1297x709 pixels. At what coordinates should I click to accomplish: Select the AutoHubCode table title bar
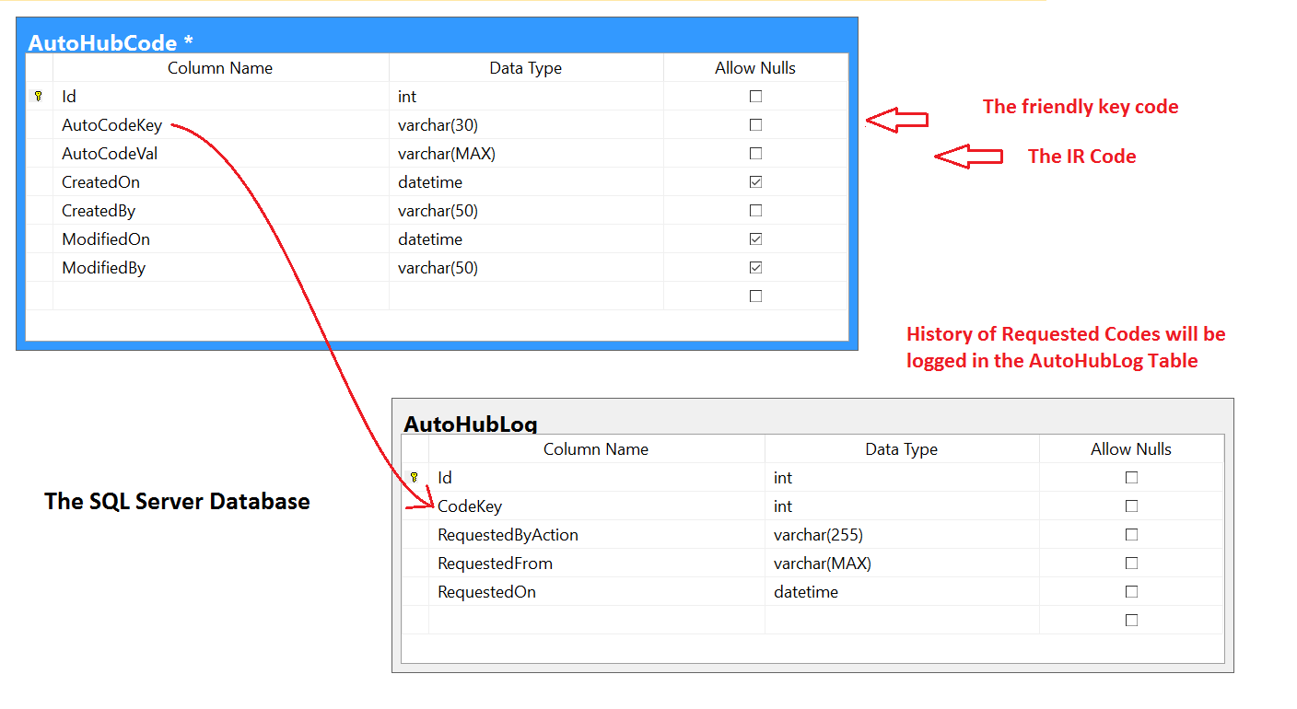(437, 41)
